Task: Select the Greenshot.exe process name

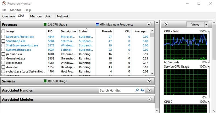Action: tap(16, 58)
